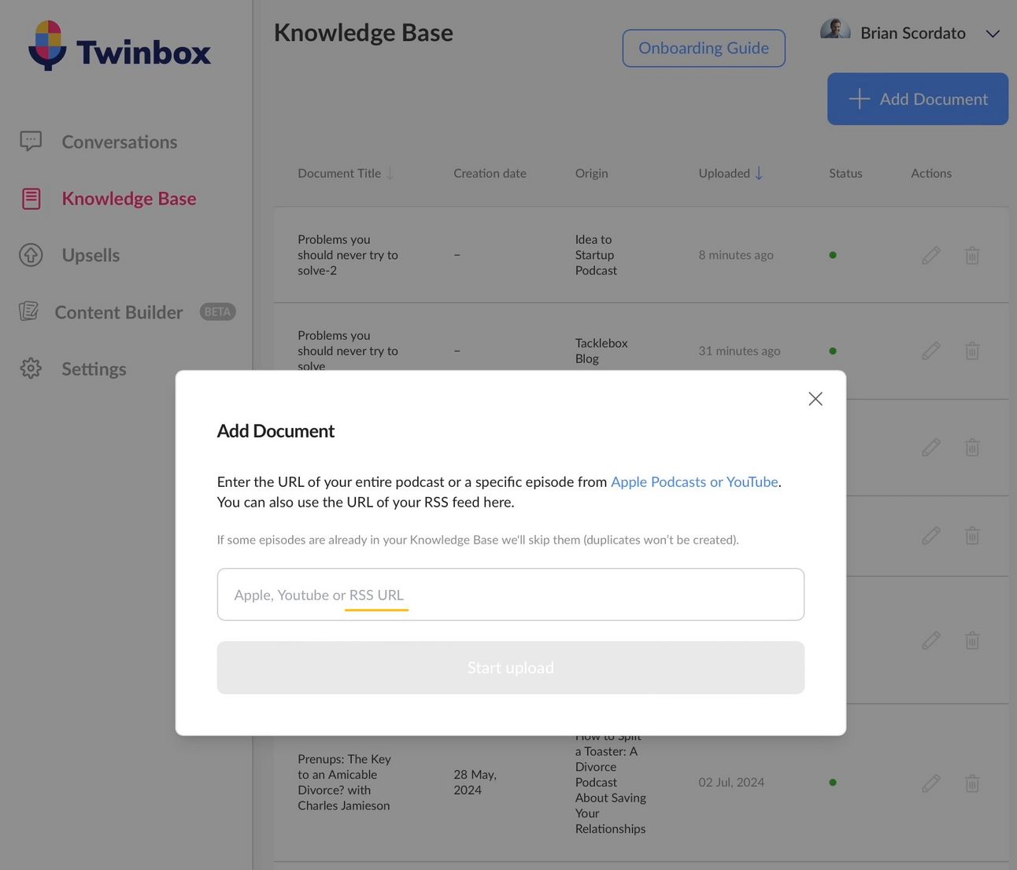Click the Settings gear icon
Image resolution: width=1017 pixels, height=870 pixels.
tap(31, 368)
